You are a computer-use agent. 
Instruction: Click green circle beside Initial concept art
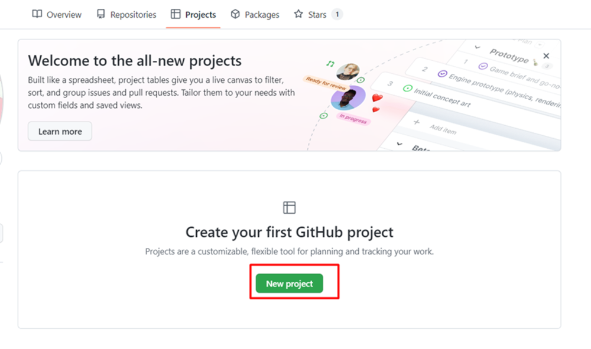407,89
